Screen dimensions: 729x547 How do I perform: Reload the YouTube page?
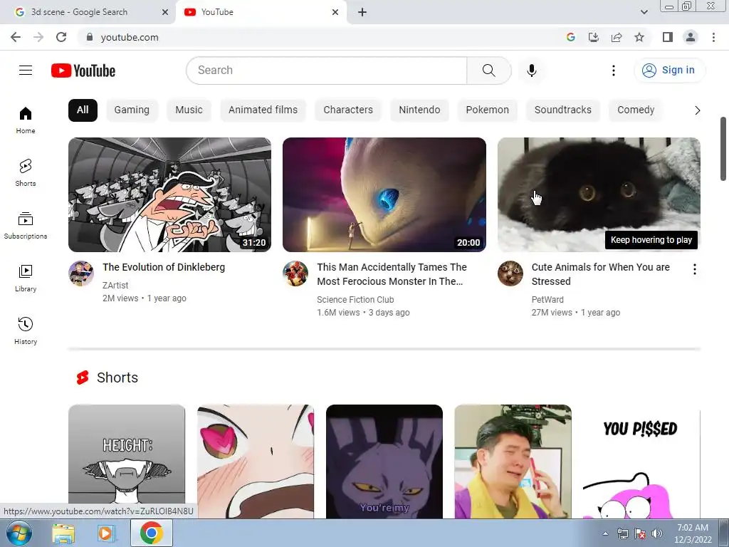pyautogui.click(x=61, y=37)
